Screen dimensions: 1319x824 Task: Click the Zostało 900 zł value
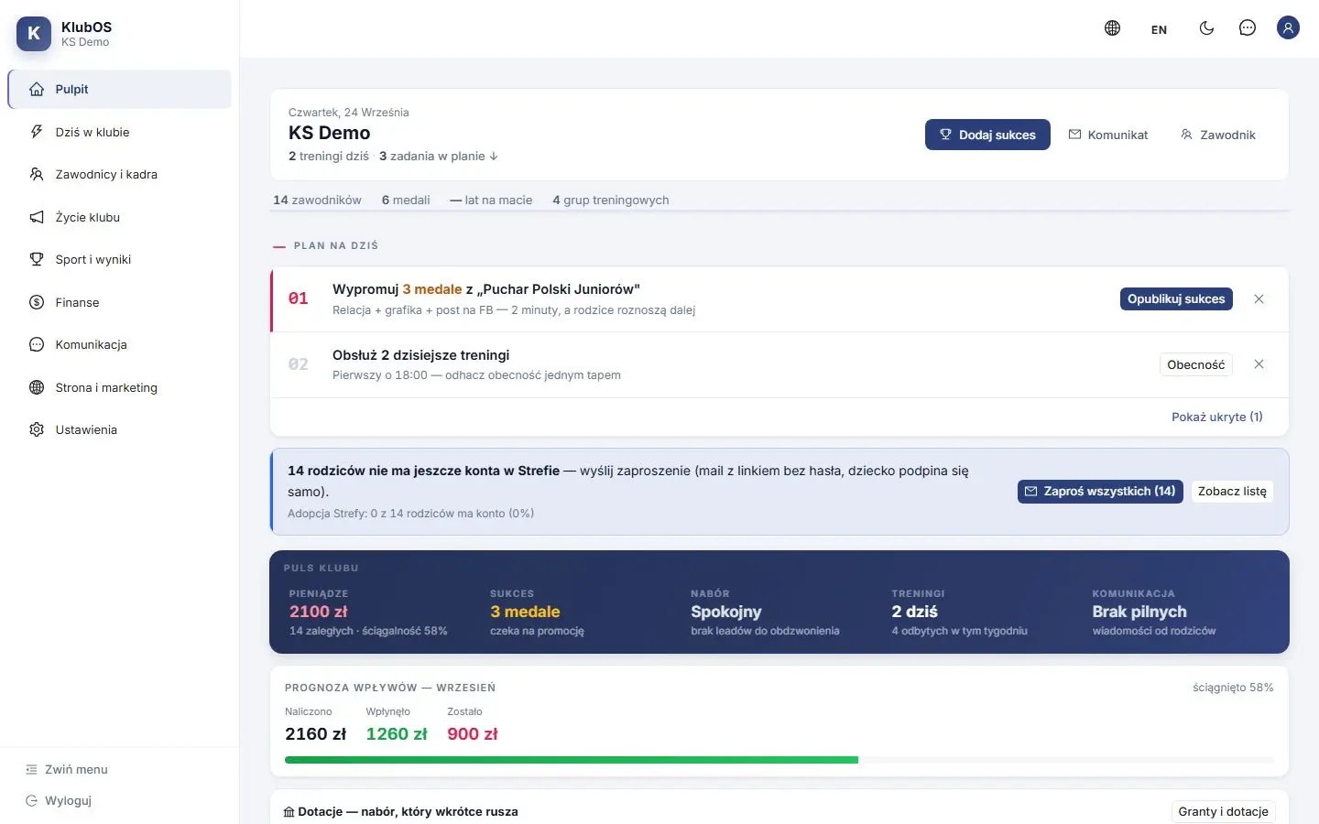pyautogui.click(x=473, y=734)
